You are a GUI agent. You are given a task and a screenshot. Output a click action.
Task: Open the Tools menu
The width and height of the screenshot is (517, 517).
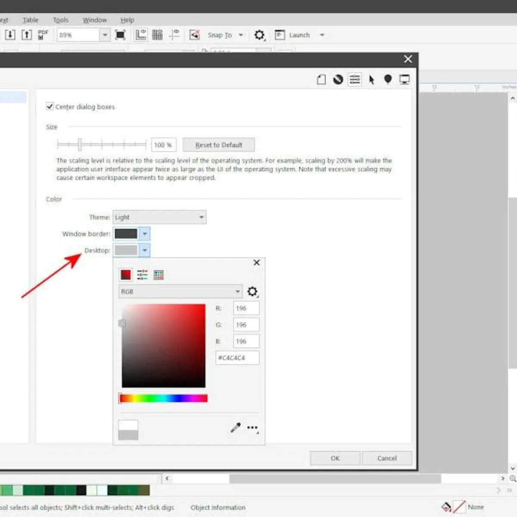click(x=60, y=20)
